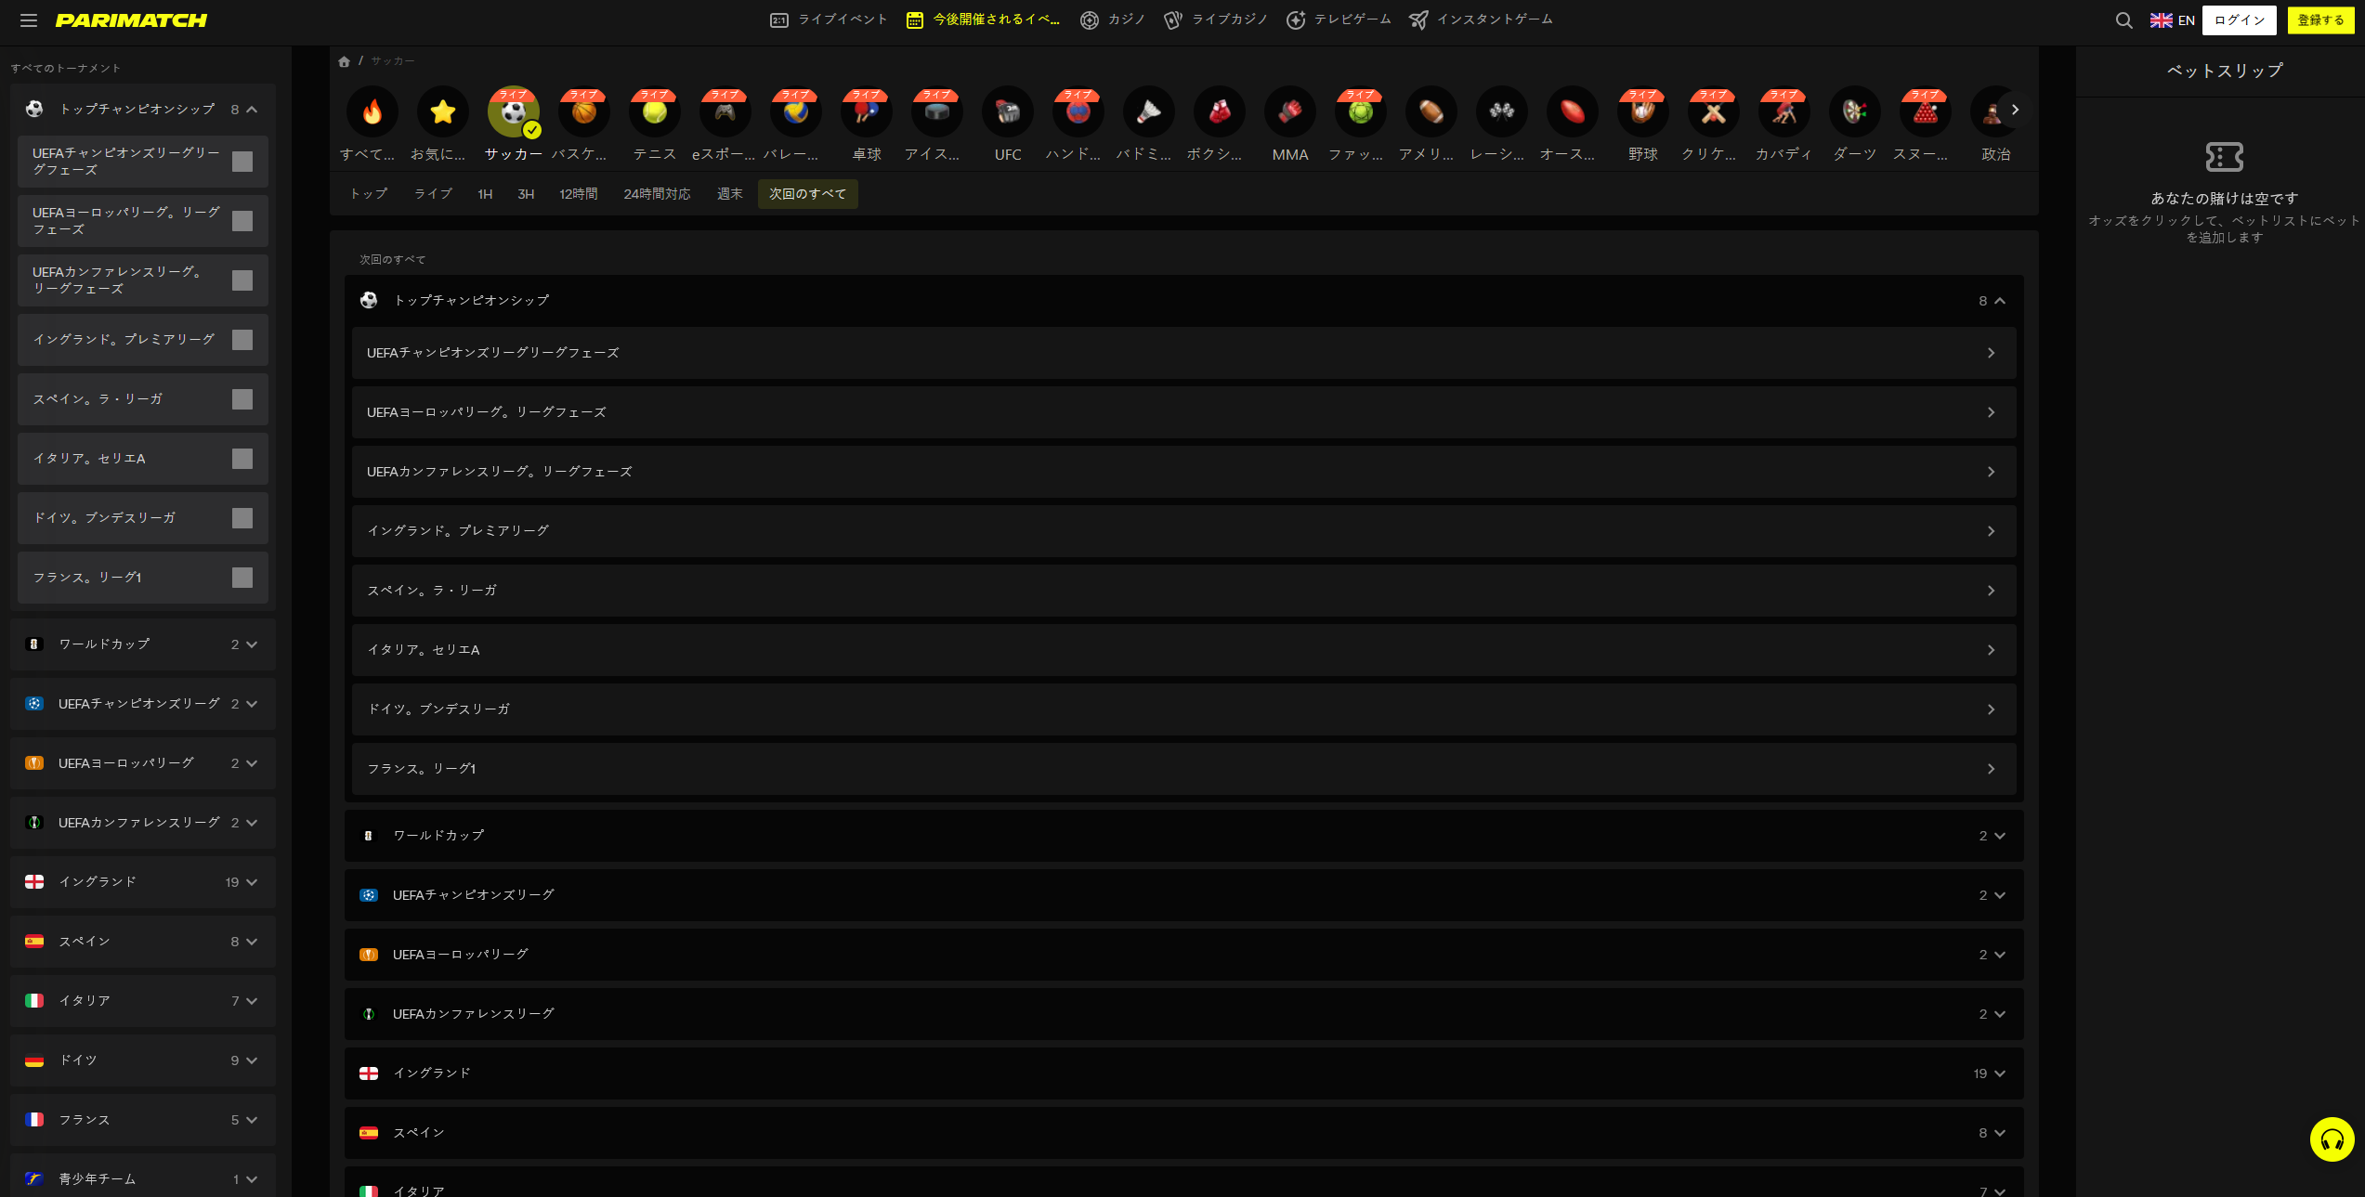Check the フランス。リーグ1 sidebar checkbox
2365x1197 pixels.
coord(242,578)
